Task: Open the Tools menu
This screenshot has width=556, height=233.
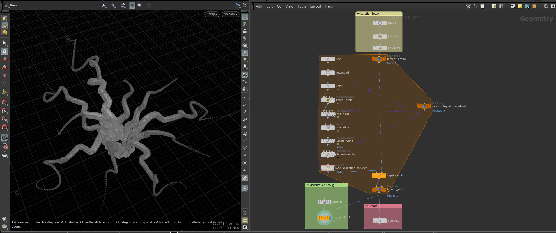Action: (301, 6)
